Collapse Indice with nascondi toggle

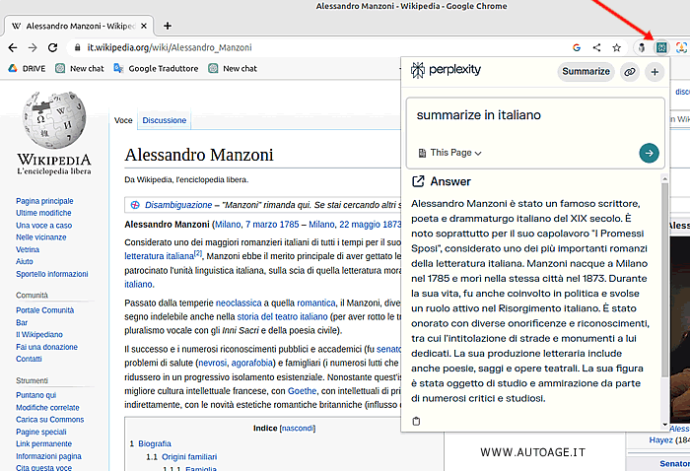tap(298, 428)
